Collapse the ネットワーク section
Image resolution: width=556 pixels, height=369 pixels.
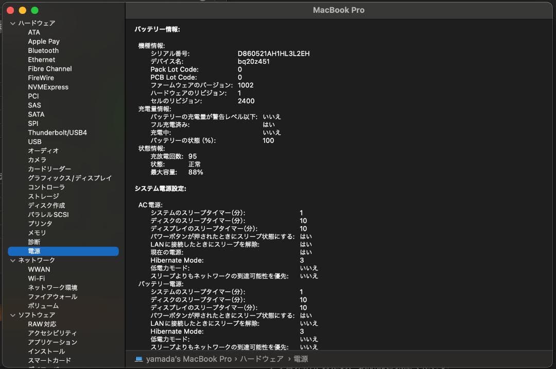12,260
